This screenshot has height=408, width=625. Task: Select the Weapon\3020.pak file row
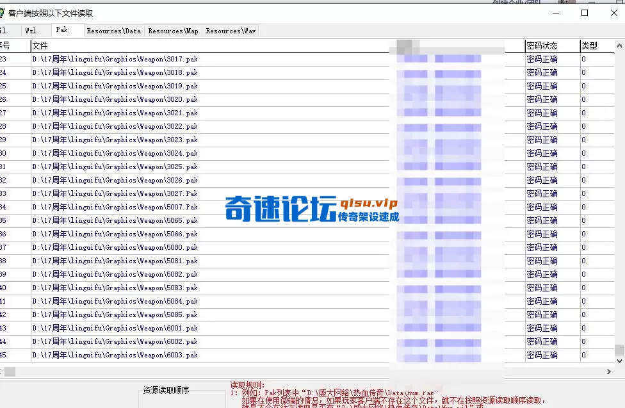[x=307, y=100]
